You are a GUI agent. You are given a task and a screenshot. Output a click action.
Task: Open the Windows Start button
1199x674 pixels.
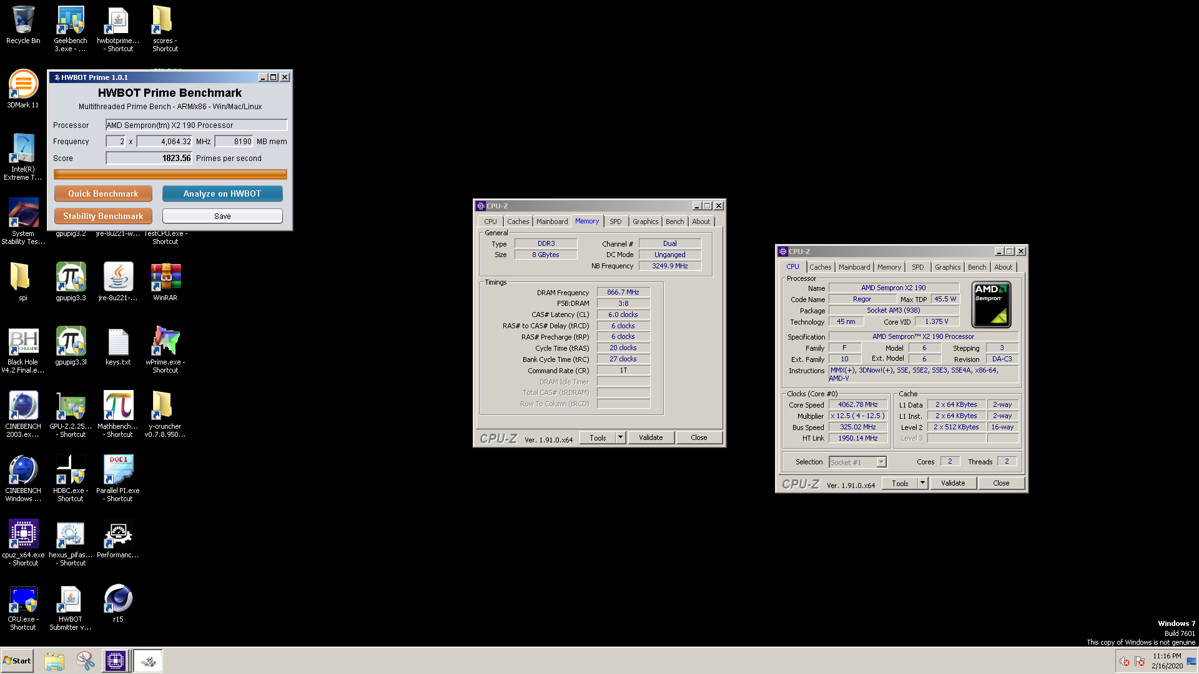17,661
